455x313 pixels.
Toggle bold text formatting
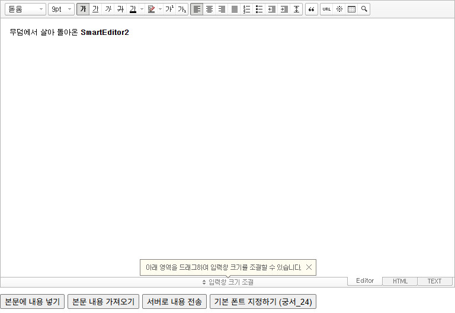tap(83, 9)
